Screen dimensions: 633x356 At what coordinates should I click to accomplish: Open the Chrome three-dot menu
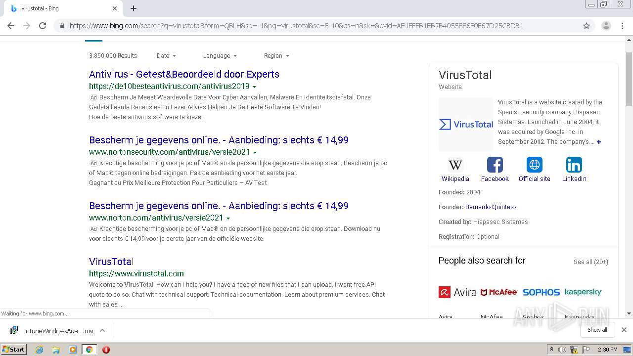pos(622,26)
